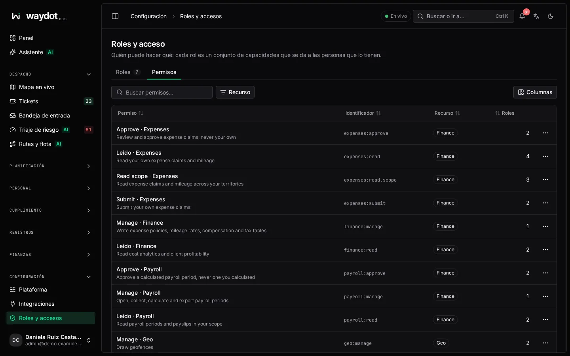Open actions menu for geo:manage row

click(x=545, y=343)
